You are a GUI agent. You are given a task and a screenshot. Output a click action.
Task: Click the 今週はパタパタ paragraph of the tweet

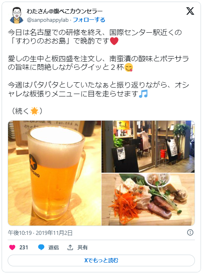99,90
